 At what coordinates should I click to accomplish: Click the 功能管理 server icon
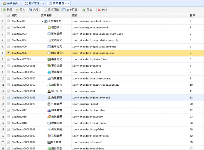[49, 78]
